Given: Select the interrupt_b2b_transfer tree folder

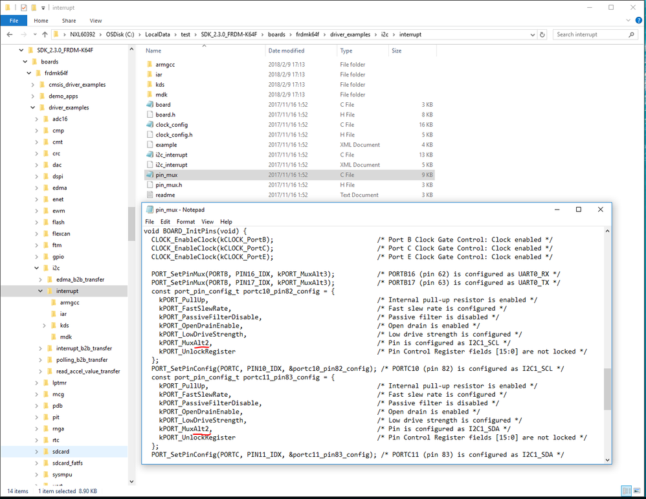Looking at the screenshot, I should pos(84,348).
